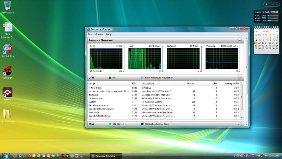Sort processes by Threads column
Viewport: 282px width, 159px height.
coord(185,83)
